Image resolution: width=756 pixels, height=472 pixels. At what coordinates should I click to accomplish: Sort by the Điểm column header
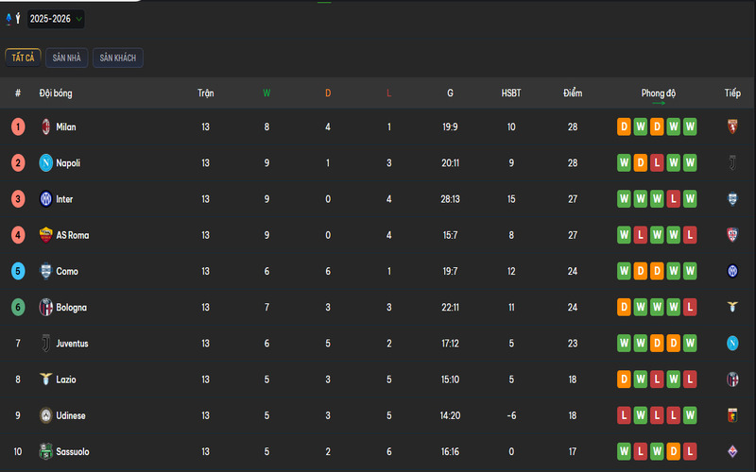(573, 93)
